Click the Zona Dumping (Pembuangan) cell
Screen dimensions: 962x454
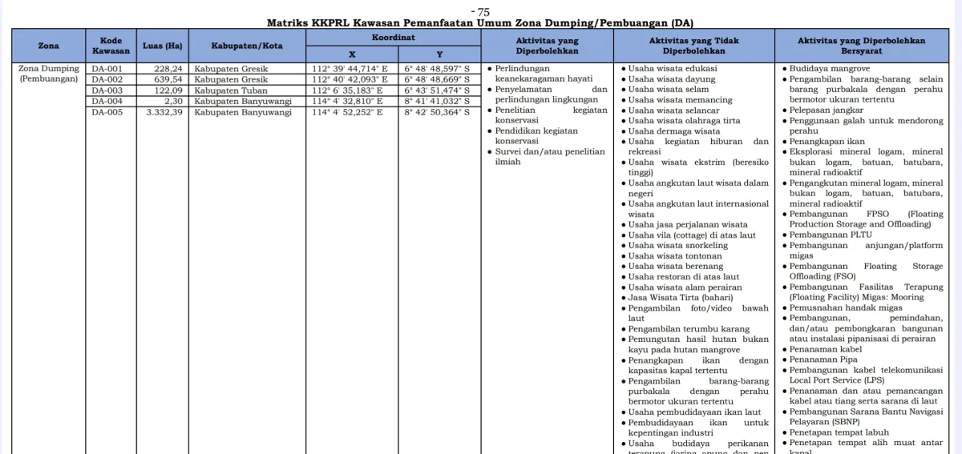click(48, 74)
